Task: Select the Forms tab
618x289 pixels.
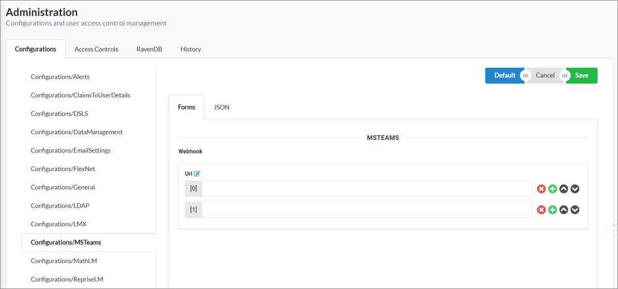Action: pyautogui.click(x=186, y=107)
